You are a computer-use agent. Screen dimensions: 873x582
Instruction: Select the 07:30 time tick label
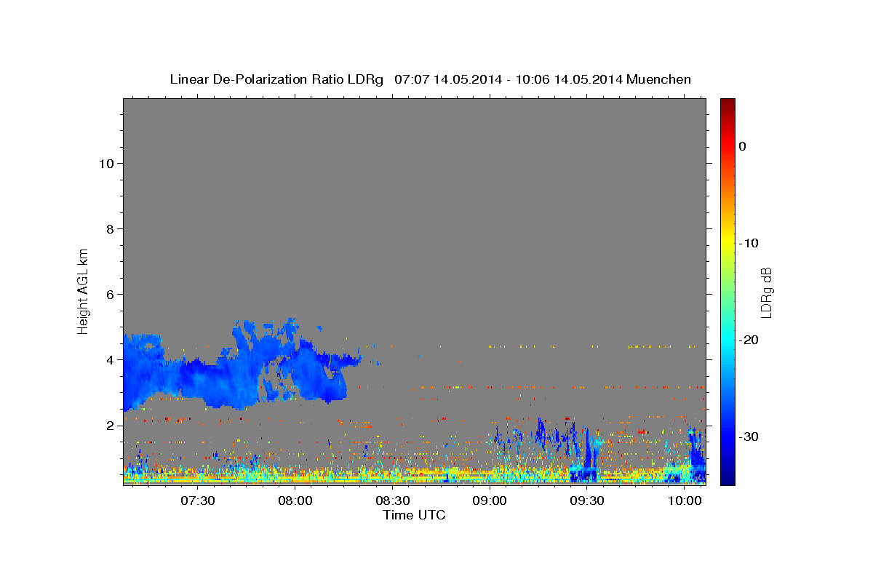[197, 501]
